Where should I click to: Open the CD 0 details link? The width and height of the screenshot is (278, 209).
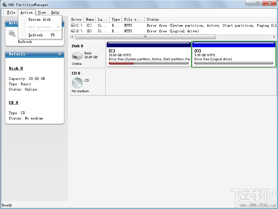click(13, 103)
